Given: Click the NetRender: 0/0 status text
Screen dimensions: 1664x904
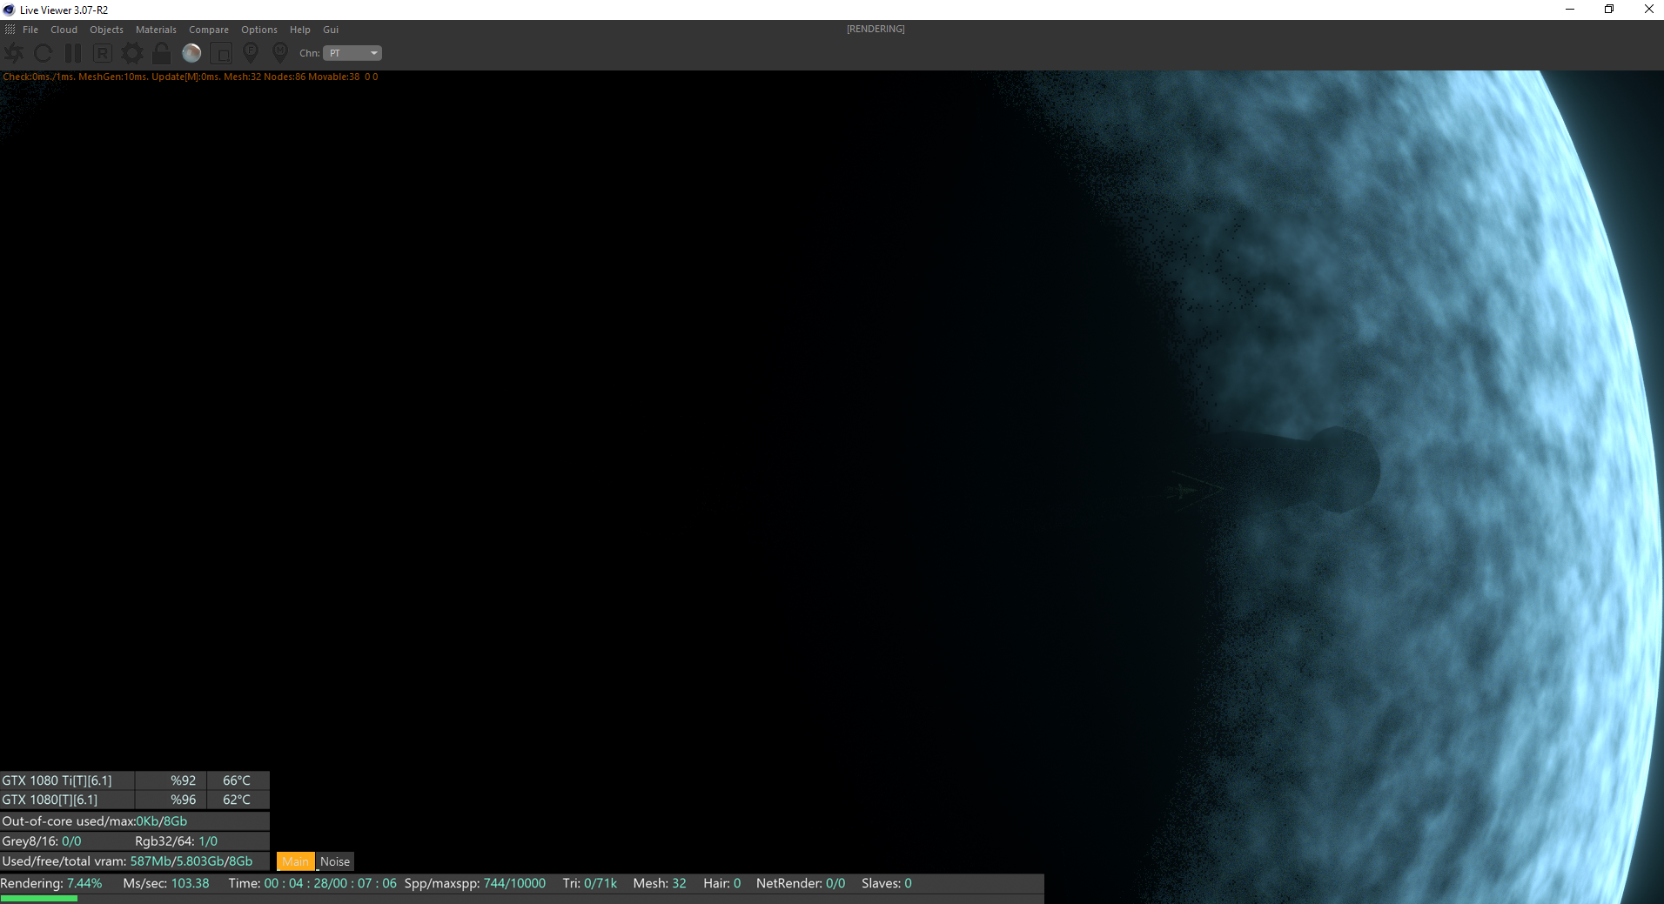Looking at the screenshot, I should tap(801, 883).
